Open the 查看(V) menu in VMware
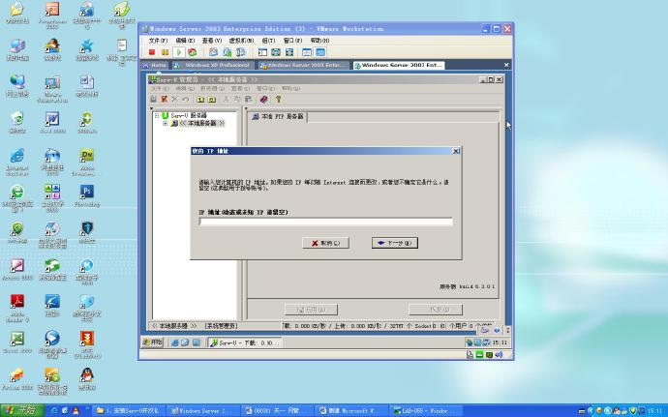Image resolution: width=668 pixels, height=417 pixels. 212,41
